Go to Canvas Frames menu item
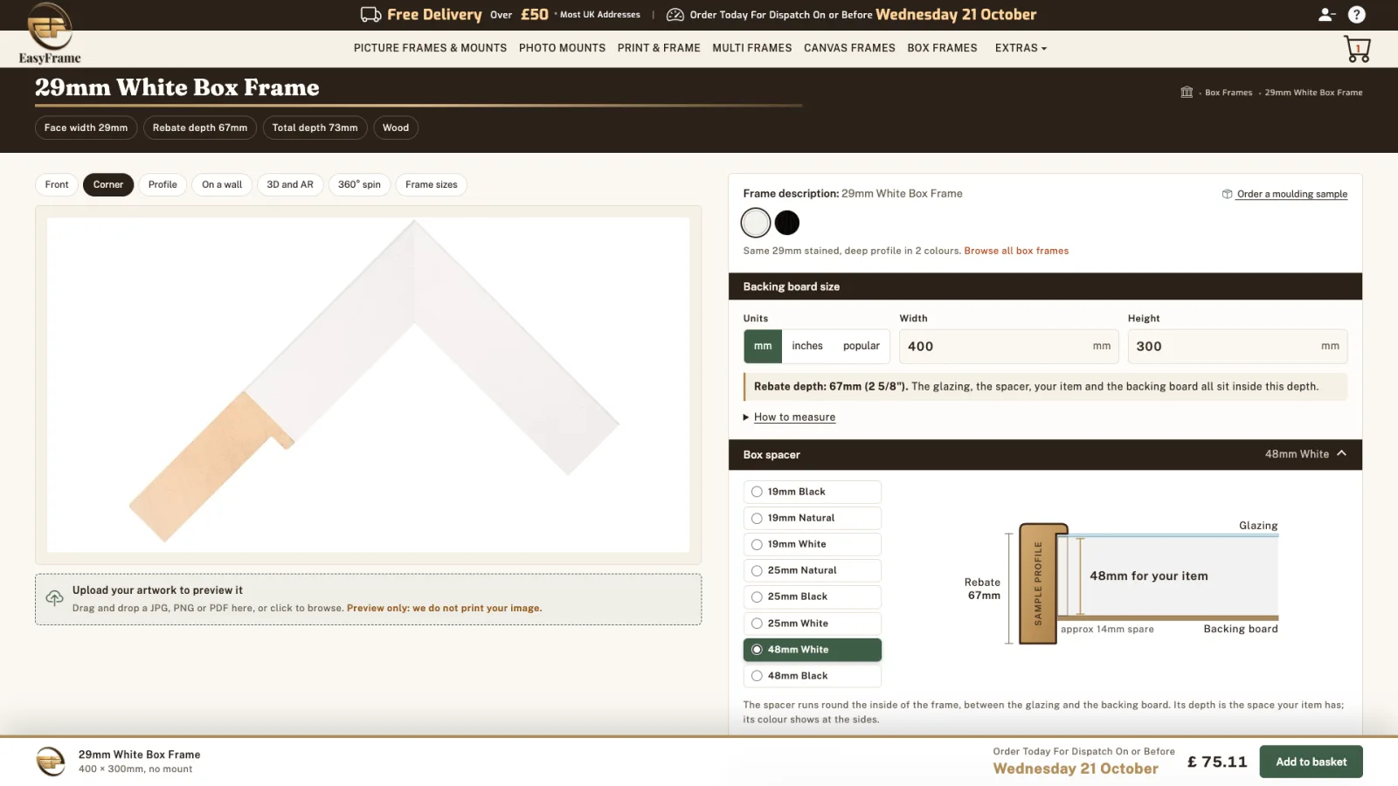The height and width of the screenshot is (786, 1398). pos(849,48)
